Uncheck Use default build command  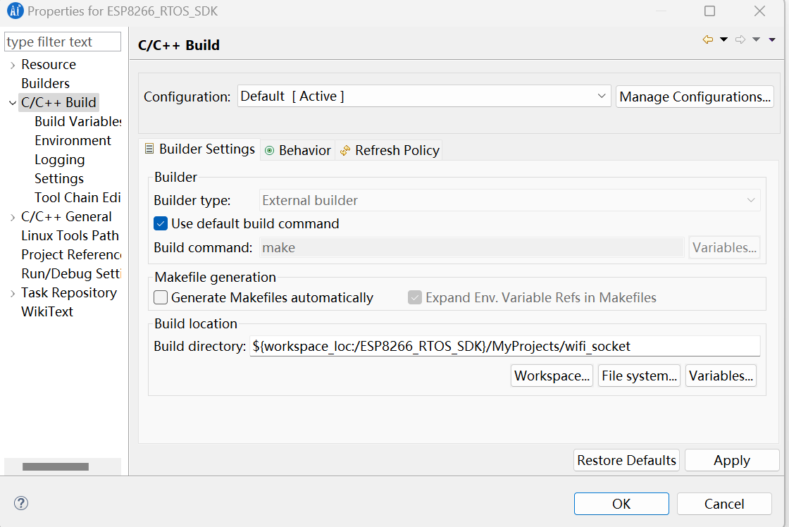point(161,223)
